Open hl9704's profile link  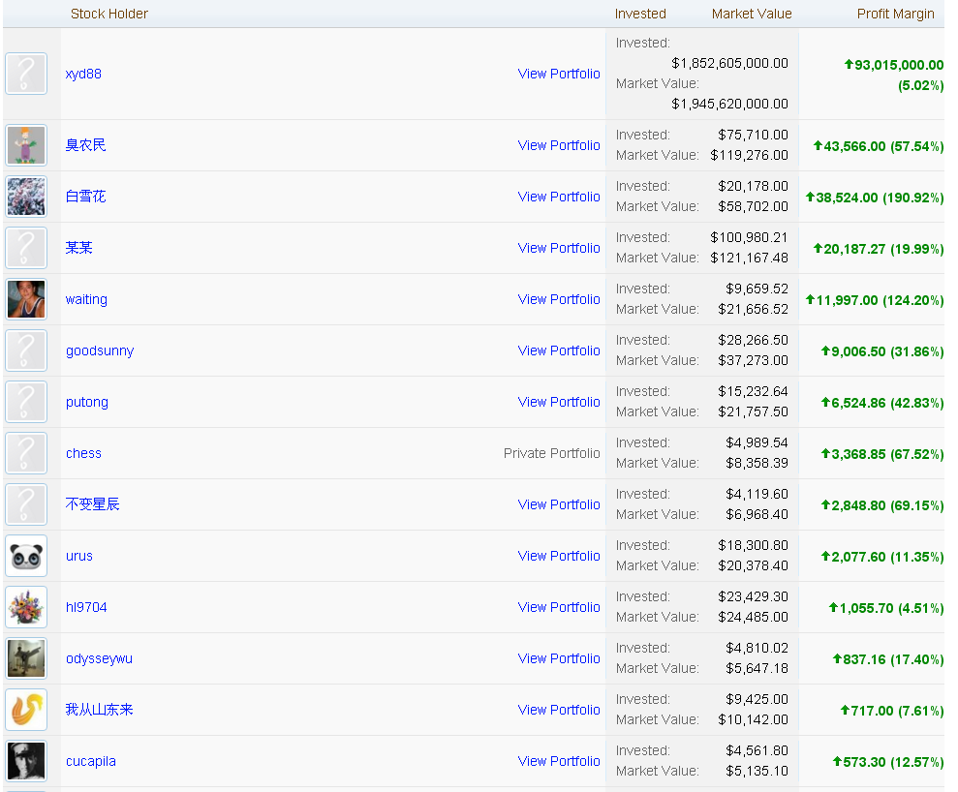86,607
